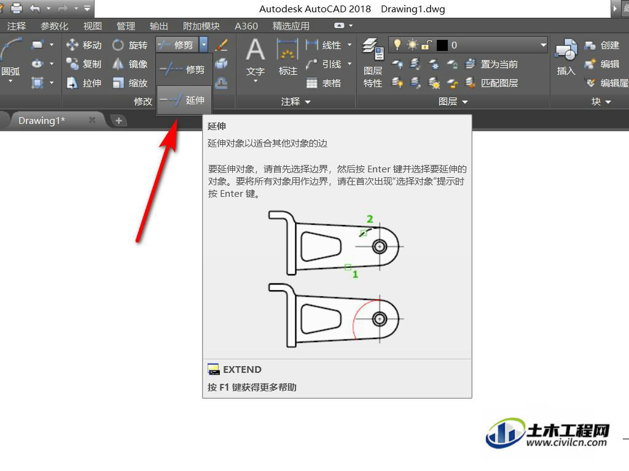Select the Copy (复制) tool
629x471 pixels.
click(84, 64)
